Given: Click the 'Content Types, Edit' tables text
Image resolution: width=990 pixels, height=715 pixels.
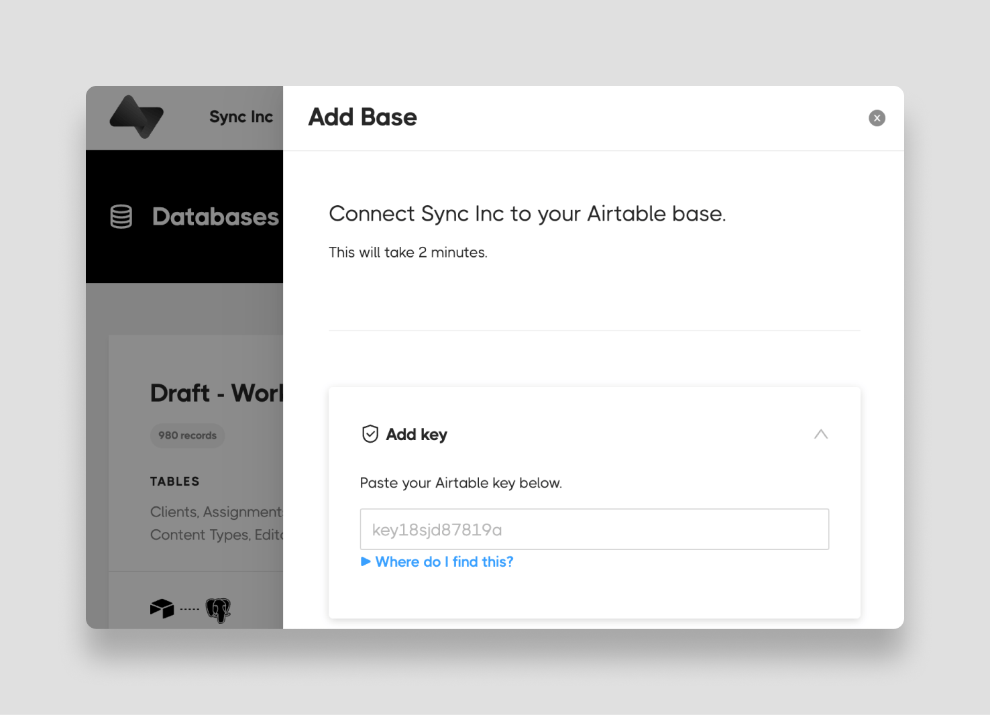Looking at the screenshot, I should click(x=217, y=535).
